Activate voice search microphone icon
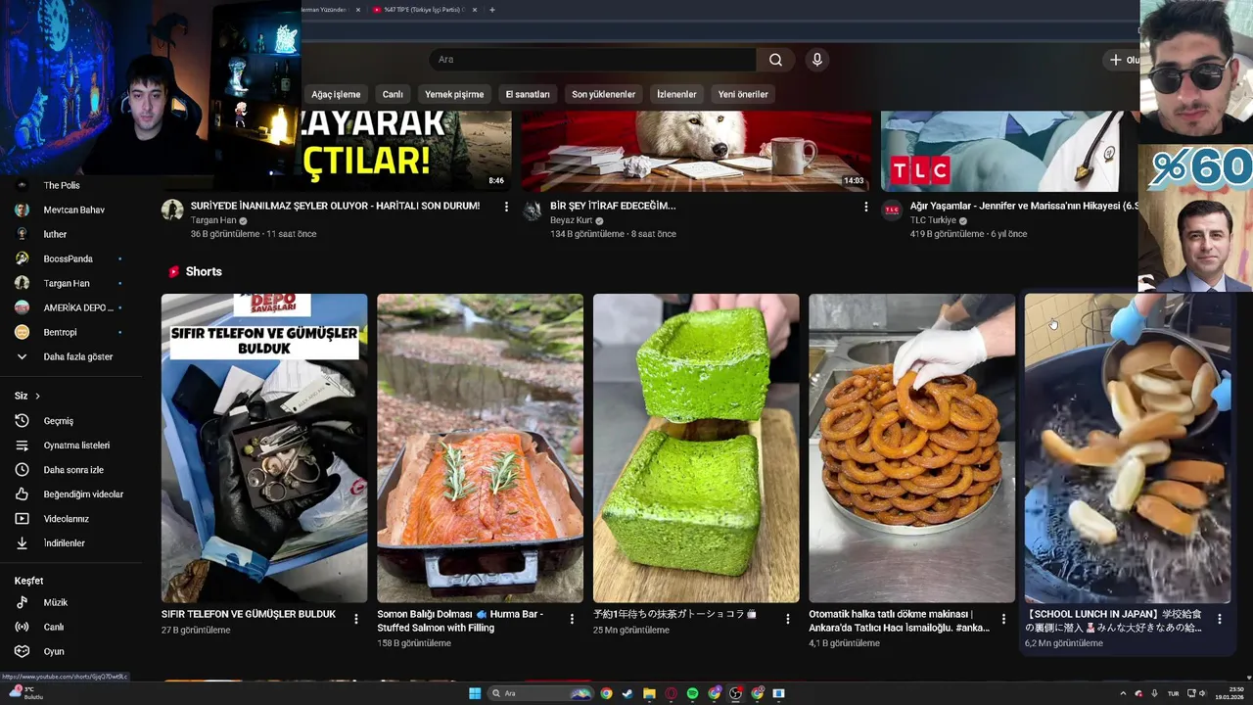The width and height of the screenshot is (1253, 705). point(817,60)
